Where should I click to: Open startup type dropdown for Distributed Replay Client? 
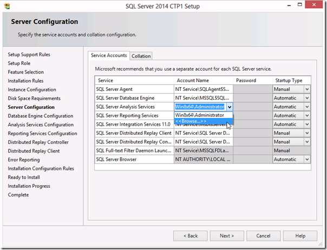[x=307, y=133]
